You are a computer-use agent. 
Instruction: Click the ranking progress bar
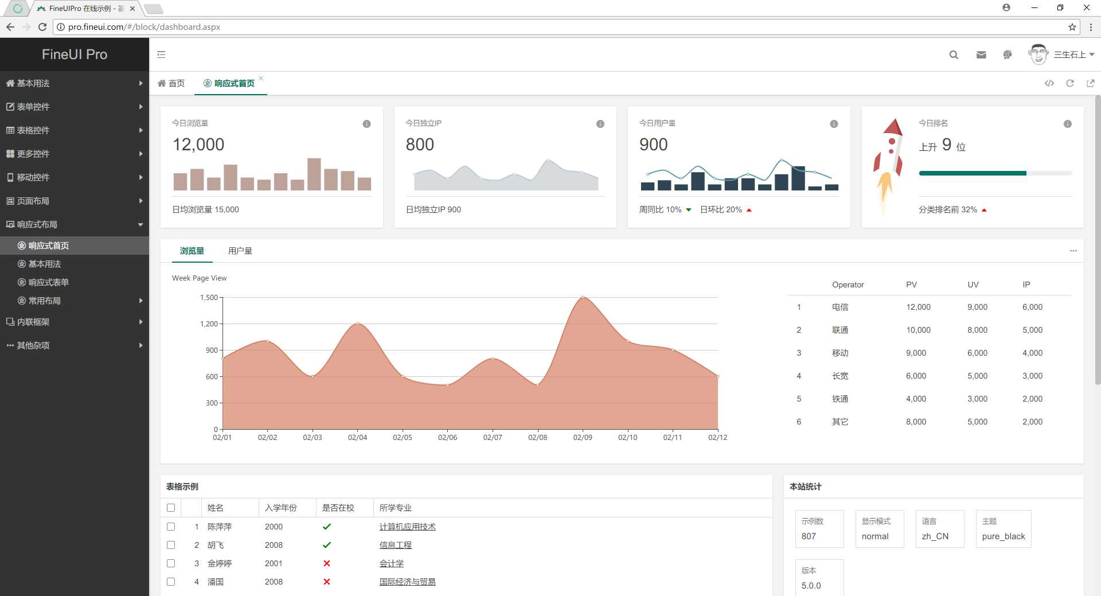(x=995, y=173)
